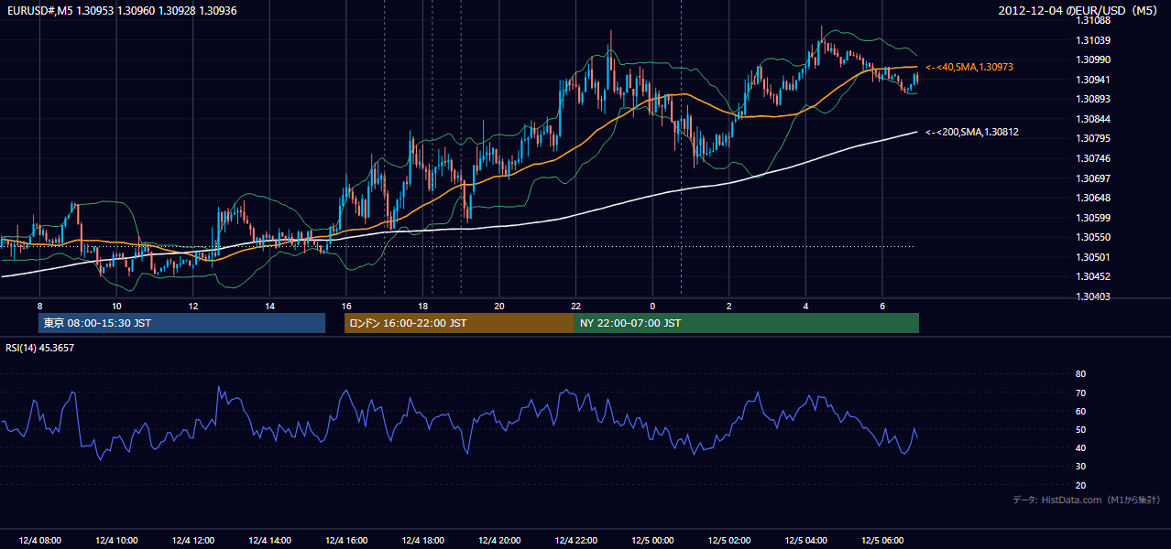Click the 12/4 10:00 time label
The height and width of the screenshot is (549, 1171).
116,541
